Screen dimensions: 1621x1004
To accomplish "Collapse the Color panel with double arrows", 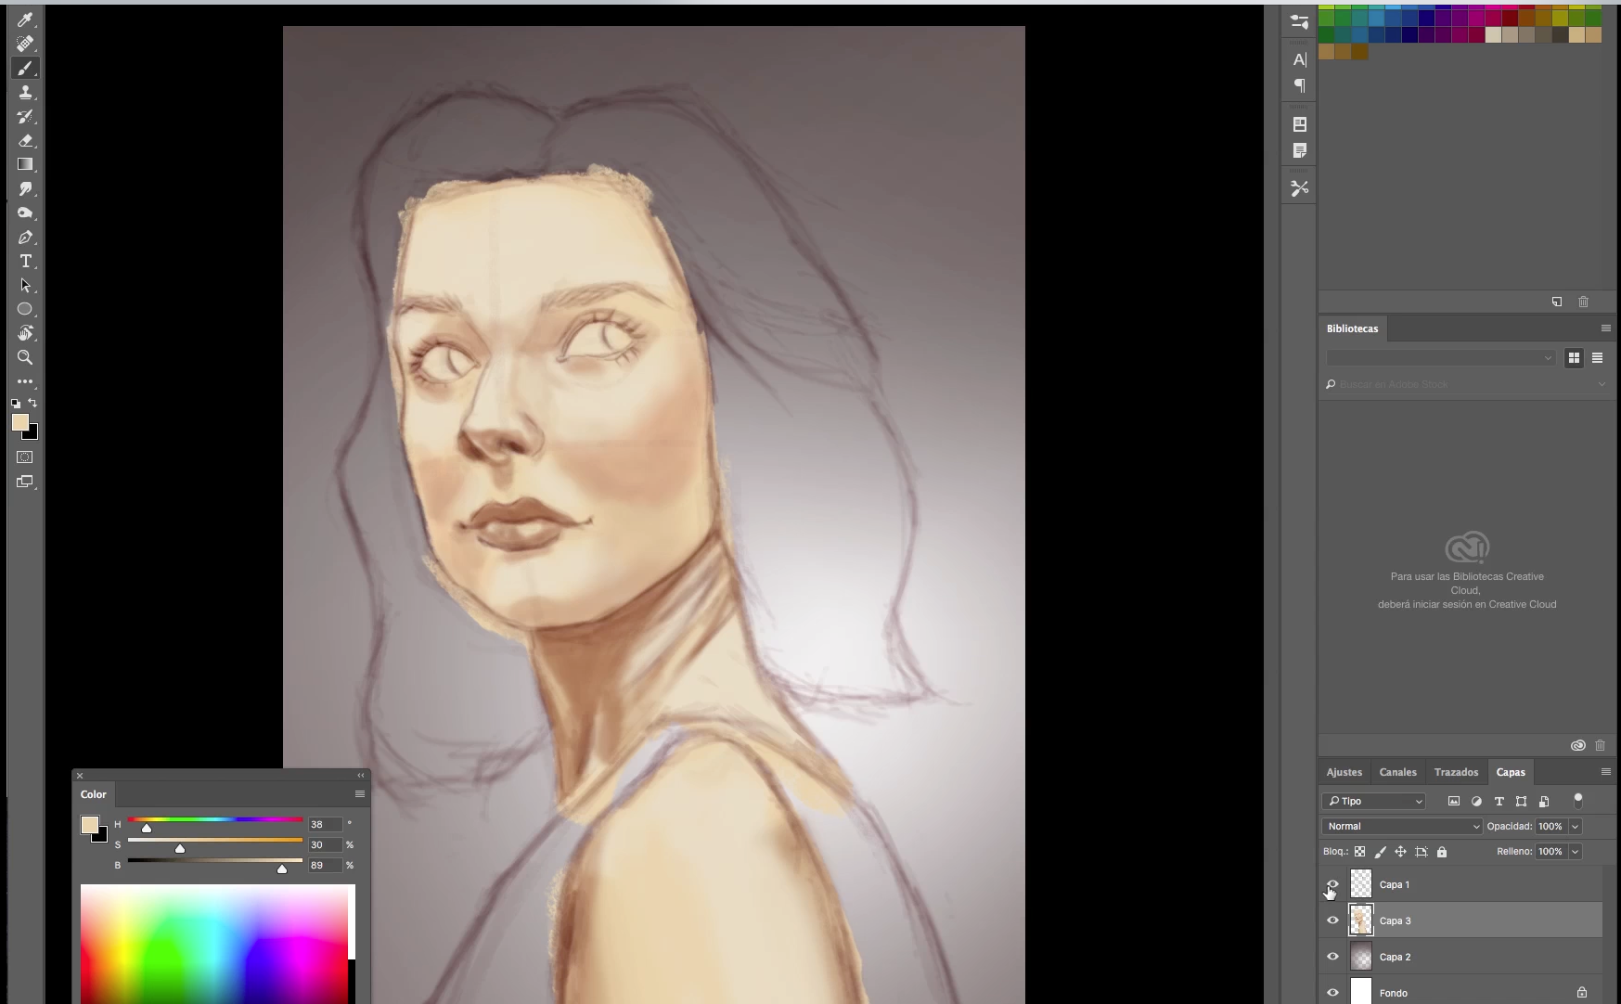I will pyautogui.click(x=361, y=776).
